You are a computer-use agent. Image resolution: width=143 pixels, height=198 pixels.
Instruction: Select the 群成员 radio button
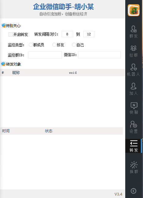pos(31,45)
